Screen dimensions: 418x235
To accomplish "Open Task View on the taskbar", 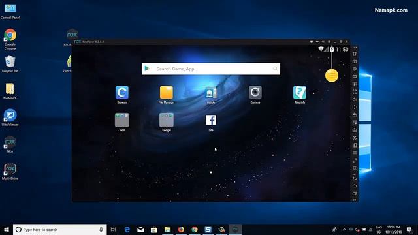I will pos(113,229).
